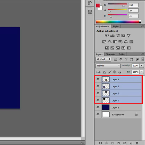
Task: Open the Normal blend mode dropdown
Action: 108,66
